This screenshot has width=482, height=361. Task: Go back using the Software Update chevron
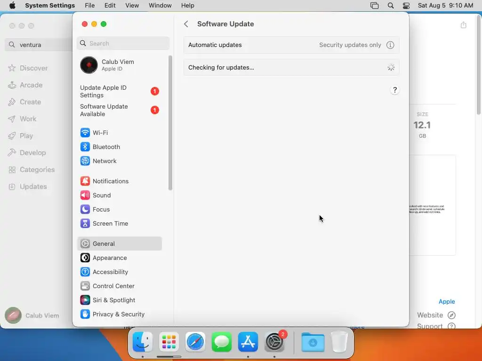click(x=186, y=24)
